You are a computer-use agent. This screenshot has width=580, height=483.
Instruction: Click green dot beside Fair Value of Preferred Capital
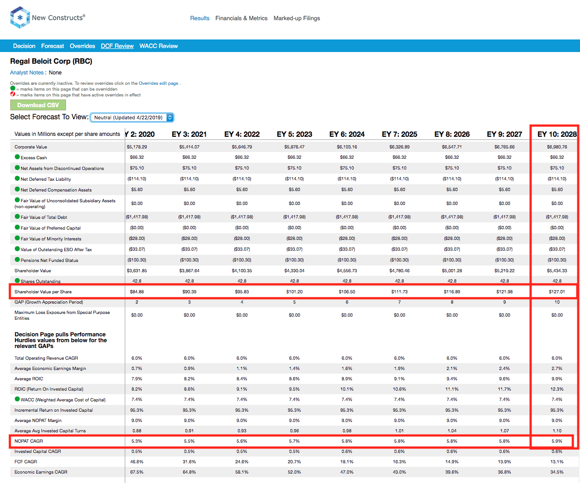[x=17, y=227]
